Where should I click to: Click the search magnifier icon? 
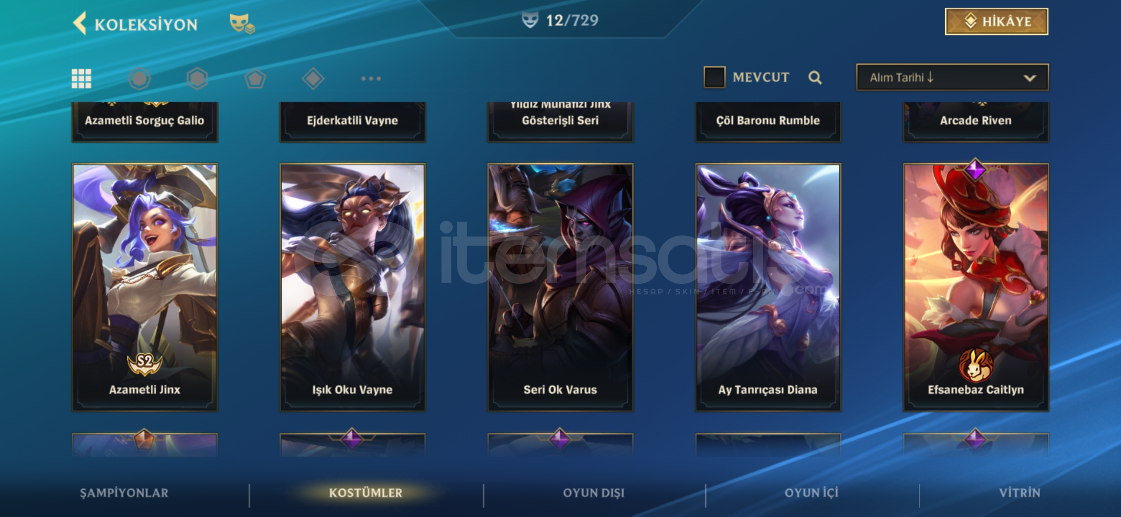[815, 78]
